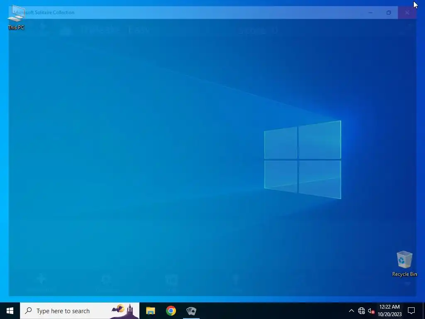Expand the hidden system tray icons chevron
Screen dimensions: 425x319
tap(351, 311)
